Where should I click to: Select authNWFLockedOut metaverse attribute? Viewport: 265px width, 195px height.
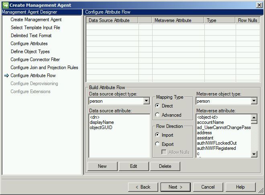(217, 143)
